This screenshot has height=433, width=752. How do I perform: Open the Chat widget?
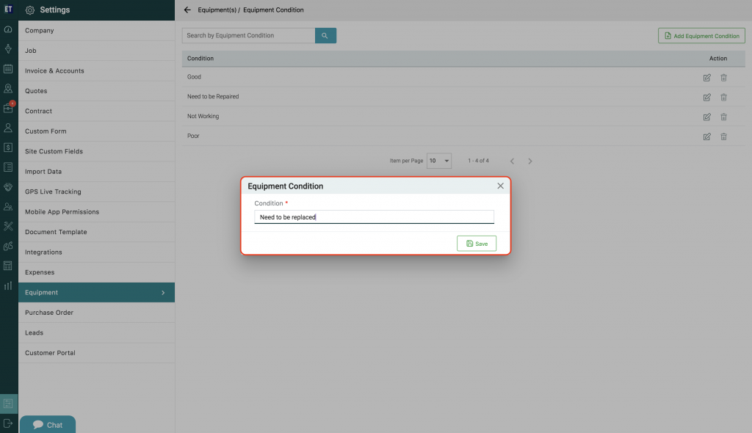tap(48, 424)
